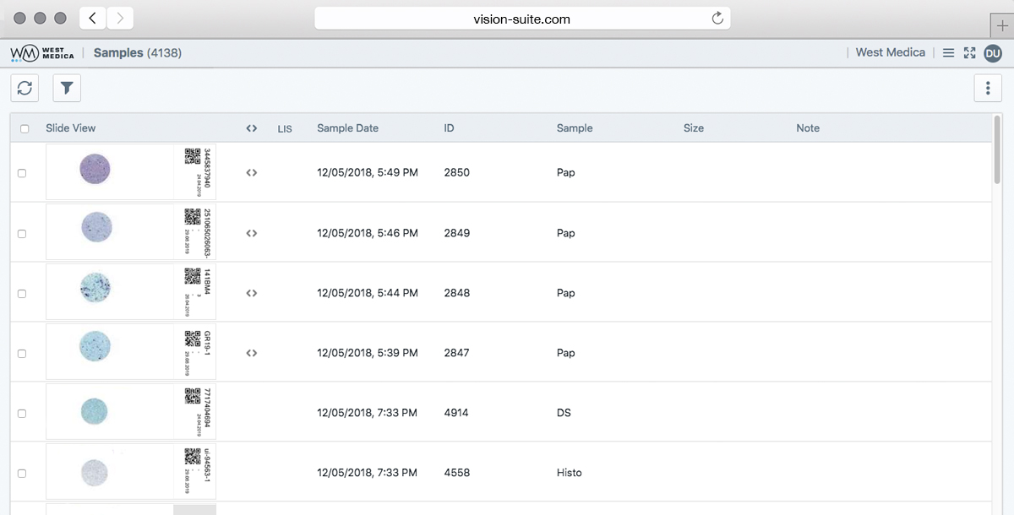1014x515 pixels.
Task: Click the code brackets icon for sample 2848
Action: coord(251,293)
